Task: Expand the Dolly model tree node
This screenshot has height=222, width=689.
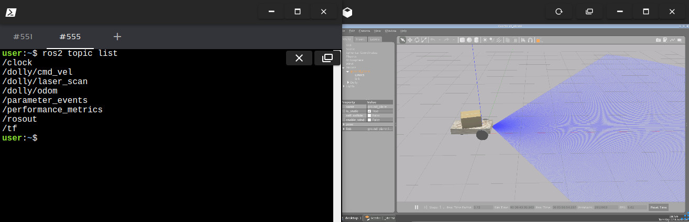Action: [348, 83]
